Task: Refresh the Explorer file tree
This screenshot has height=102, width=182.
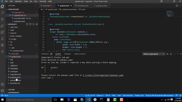Action: click(x=34, y=24)
